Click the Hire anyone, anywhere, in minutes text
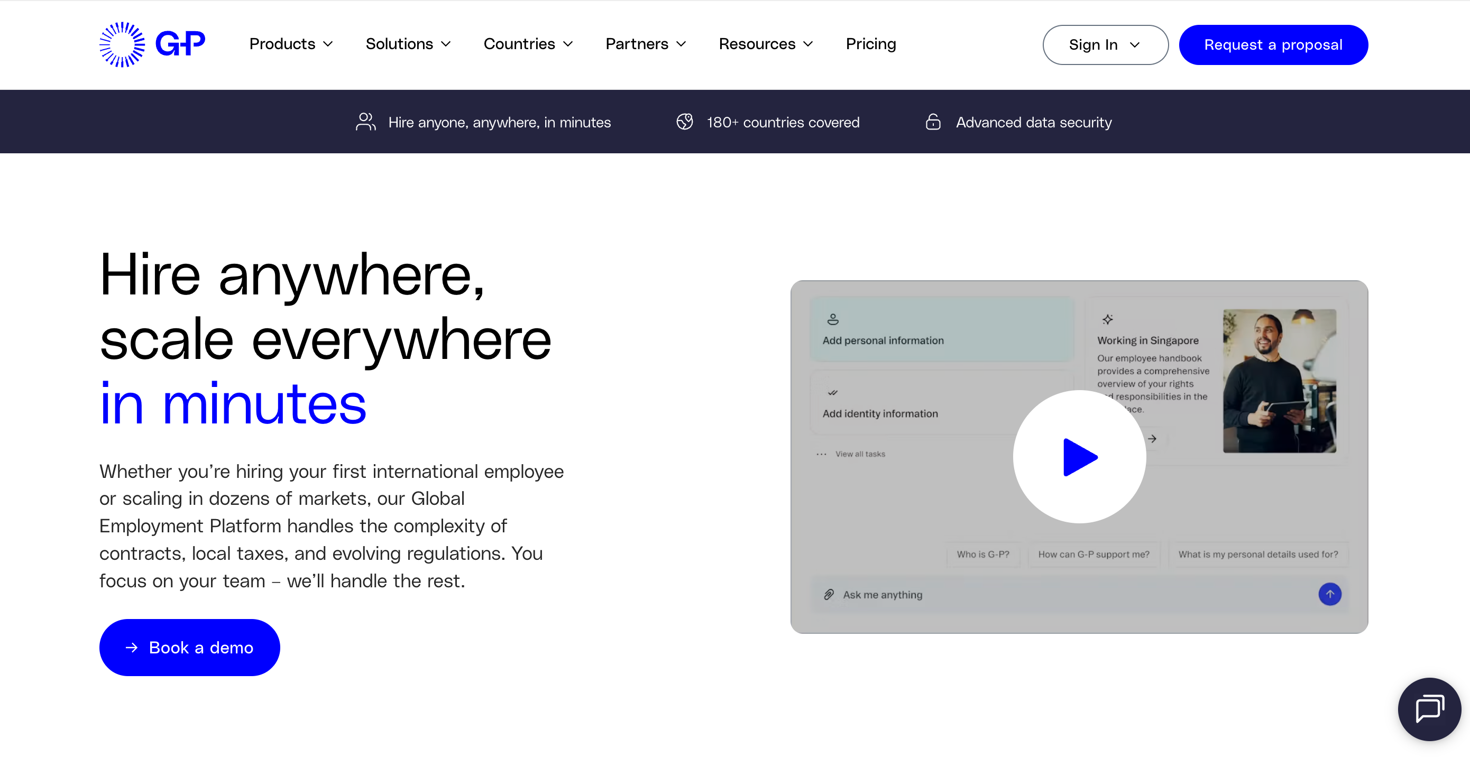Viewport: 1470px width, 757px height. click(499, 122)
